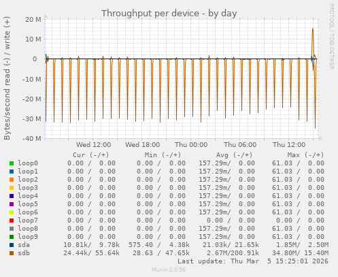This screenshot has width=338, height=277.
Task: Click sda current value '10.81k/ 9.78k'
Action: click(91, 245)
